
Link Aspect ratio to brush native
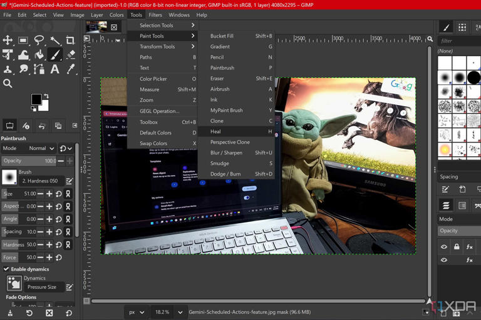pos(68,206)
